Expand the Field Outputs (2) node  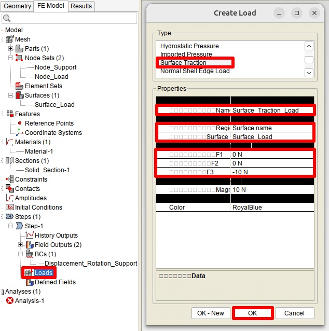(x=20, y=244)
